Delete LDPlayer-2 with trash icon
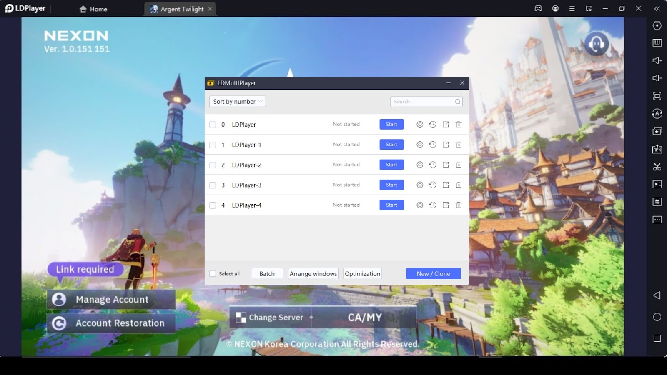The image size is (667, 375). [459, 165]
